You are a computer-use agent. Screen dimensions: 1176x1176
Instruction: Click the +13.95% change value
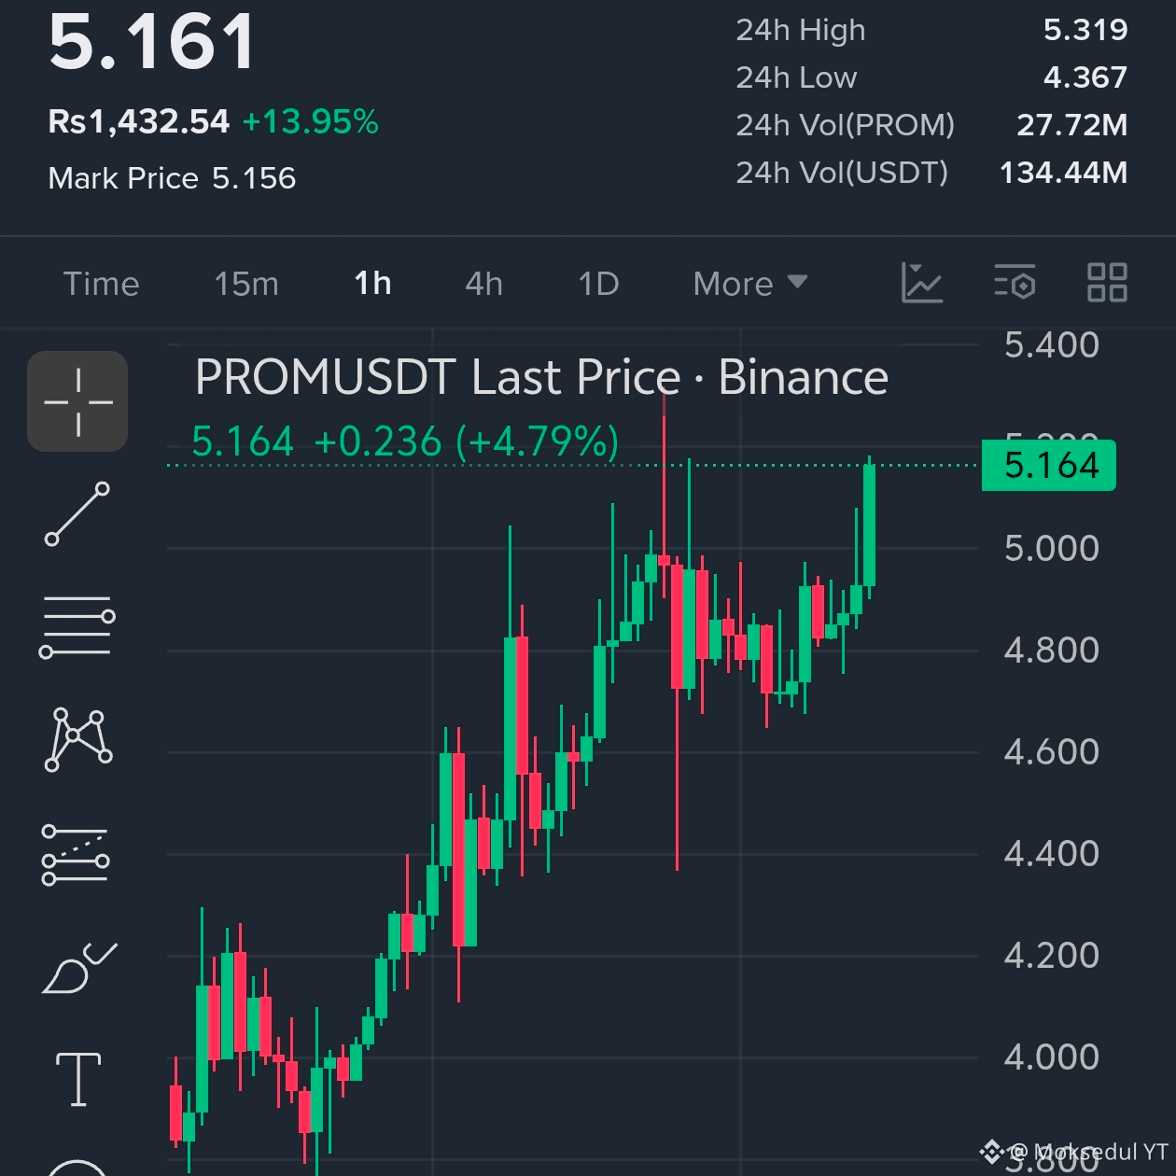point(311,121)
